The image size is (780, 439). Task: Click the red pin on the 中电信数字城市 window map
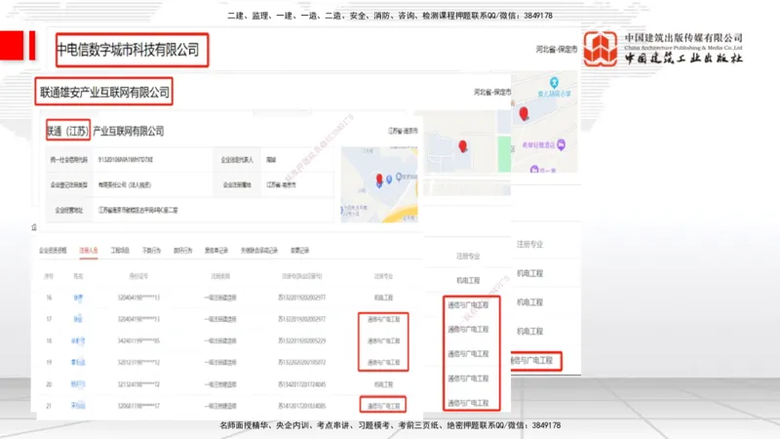tap(524, 113)
